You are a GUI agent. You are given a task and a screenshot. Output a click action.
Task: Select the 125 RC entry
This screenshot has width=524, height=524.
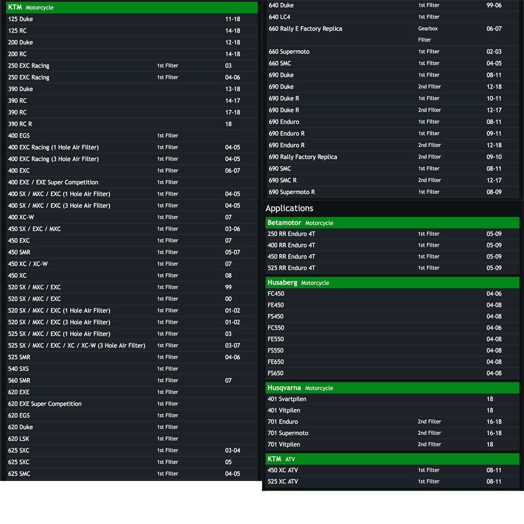132,31
